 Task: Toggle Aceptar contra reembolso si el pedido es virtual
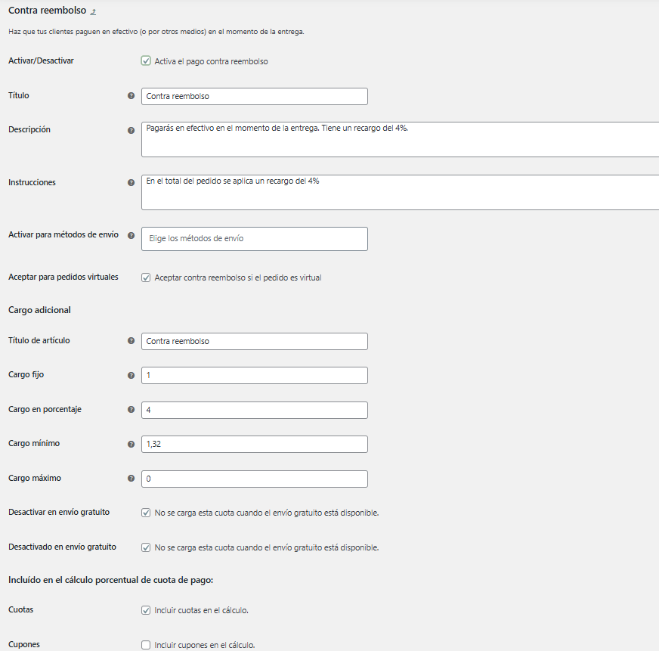click(x=146, y=277)
